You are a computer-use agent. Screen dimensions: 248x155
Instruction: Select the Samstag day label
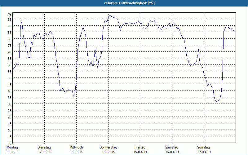coord(172,148)
